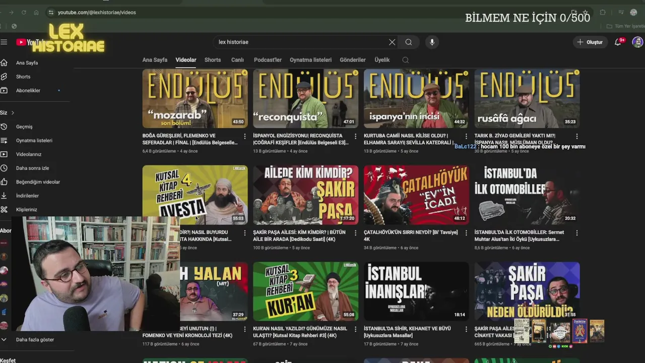Click the search magnifier button
The height and width of the screenshot is (363, 645).
click(409, 42)
